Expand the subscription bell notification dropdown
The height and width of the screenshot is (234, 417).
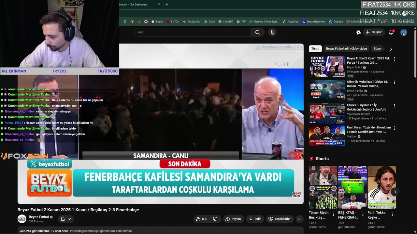[65, 219]
